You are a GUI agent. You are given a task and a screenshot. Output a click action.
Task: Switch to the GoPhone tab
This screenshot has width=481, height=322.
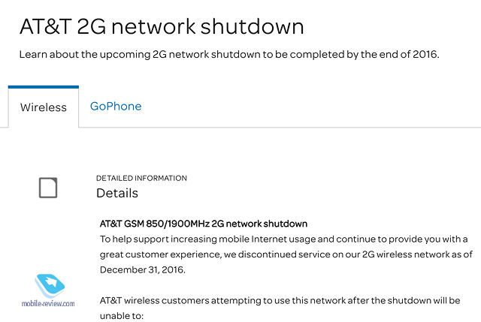tap(116, 107)
